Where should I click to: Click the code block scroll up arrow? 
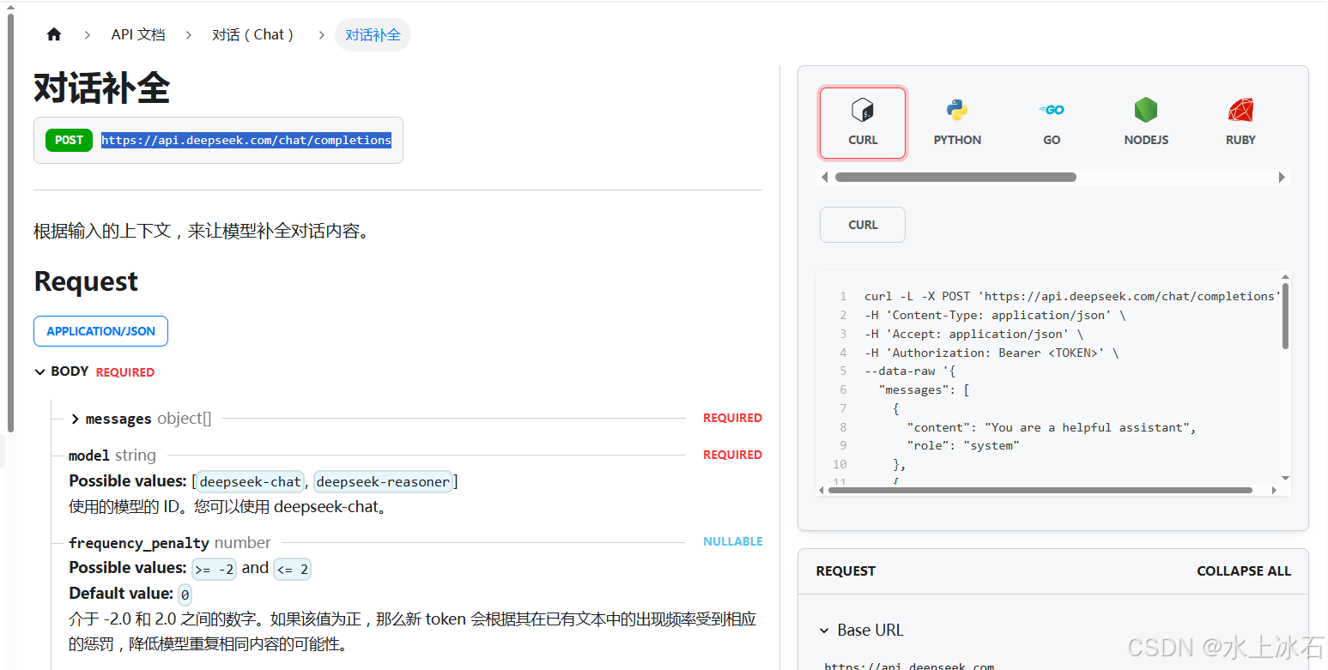pyautogui.click(x=1285, y=277)
